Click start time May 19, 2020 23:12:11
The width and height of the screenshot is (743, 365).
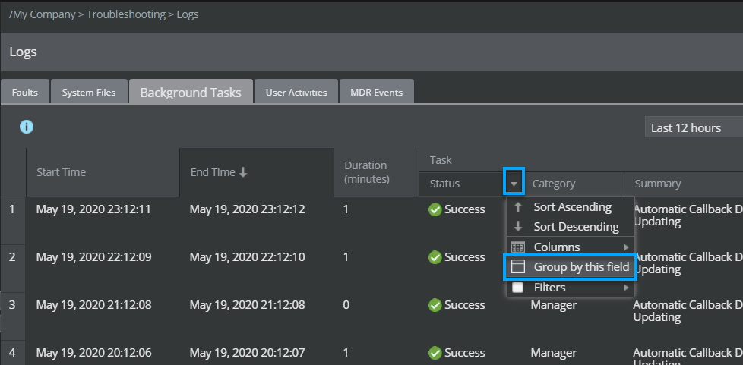(93, 209)
